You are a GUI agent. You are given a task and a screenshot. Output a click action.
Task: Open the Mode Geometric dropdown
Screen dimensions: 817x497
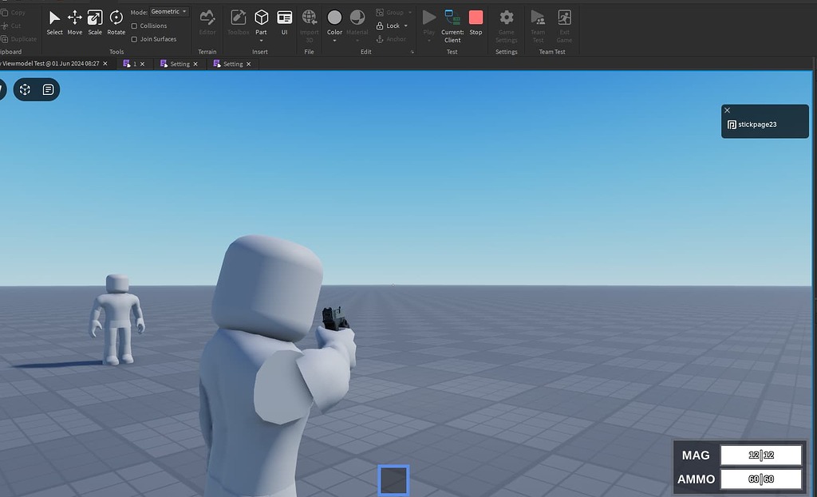click(167, 11)
